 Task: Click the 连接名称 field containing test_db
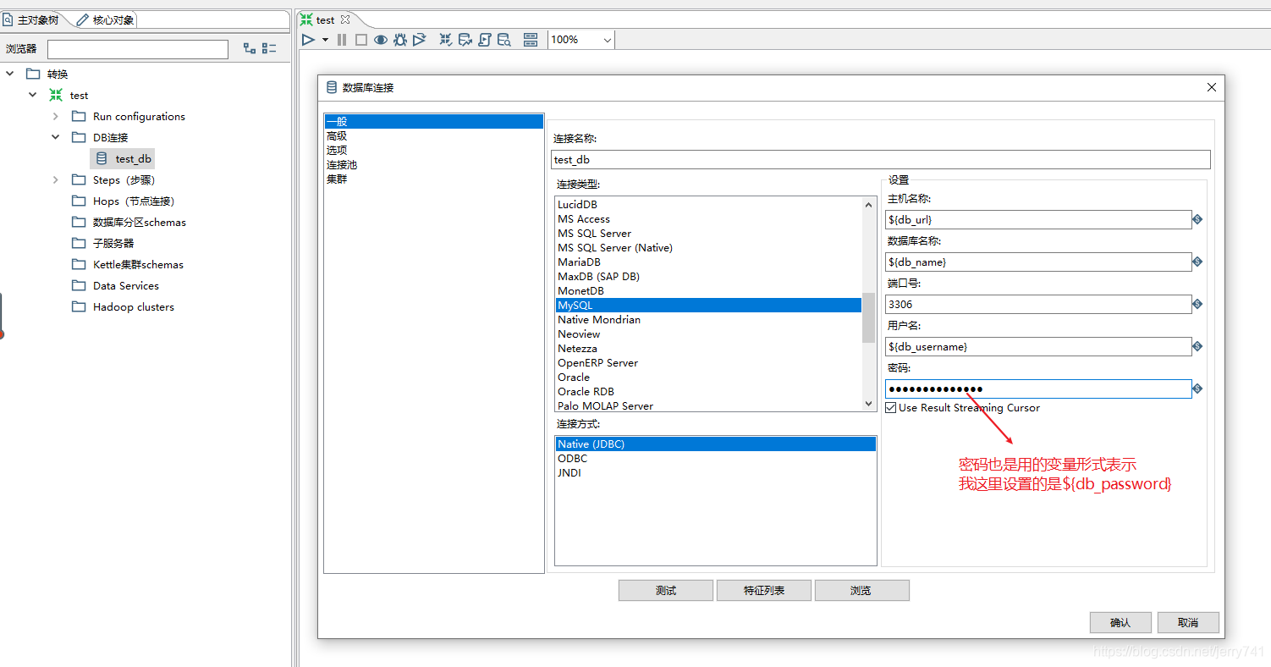[x=881, y=159]
